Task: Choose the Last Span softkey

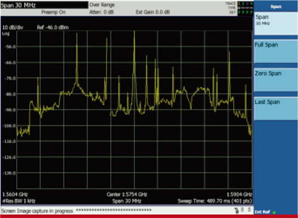Action: 276,108
